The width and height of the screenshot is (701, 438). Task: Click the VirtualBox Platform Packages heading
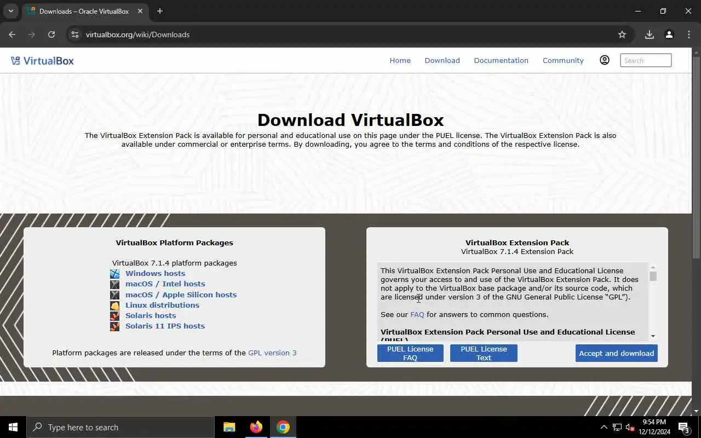tap(174, 243)
